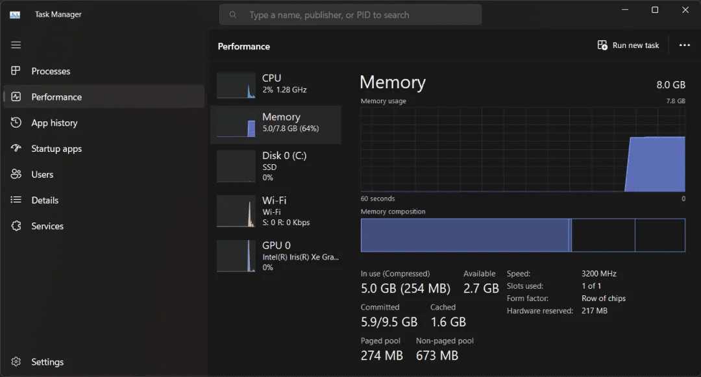Click the 5.0 GB (254 MB) in-use value
This screenshot has width=701, height=377.
[x=406, y=289]
